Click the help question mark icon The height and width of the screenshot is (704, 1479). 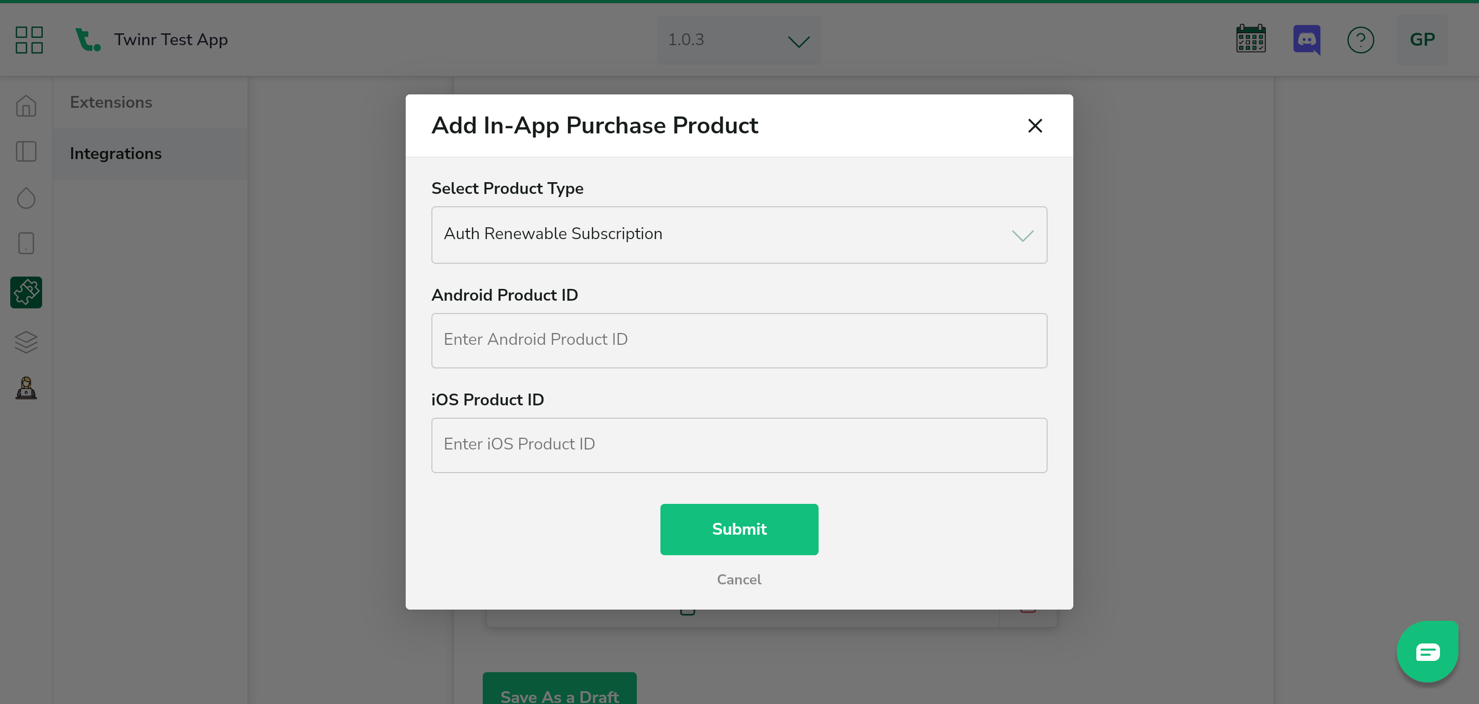click(1360, 40)
